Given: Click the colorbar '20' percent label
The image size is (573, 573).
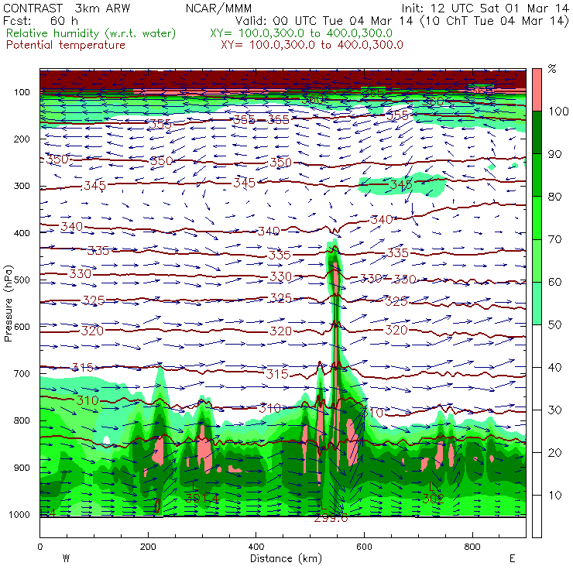Looking at the screenshot, I should pos(554,453).
